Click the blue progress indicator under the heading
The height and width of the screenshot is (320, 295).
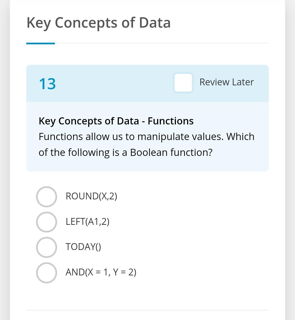tap(40, 43)
